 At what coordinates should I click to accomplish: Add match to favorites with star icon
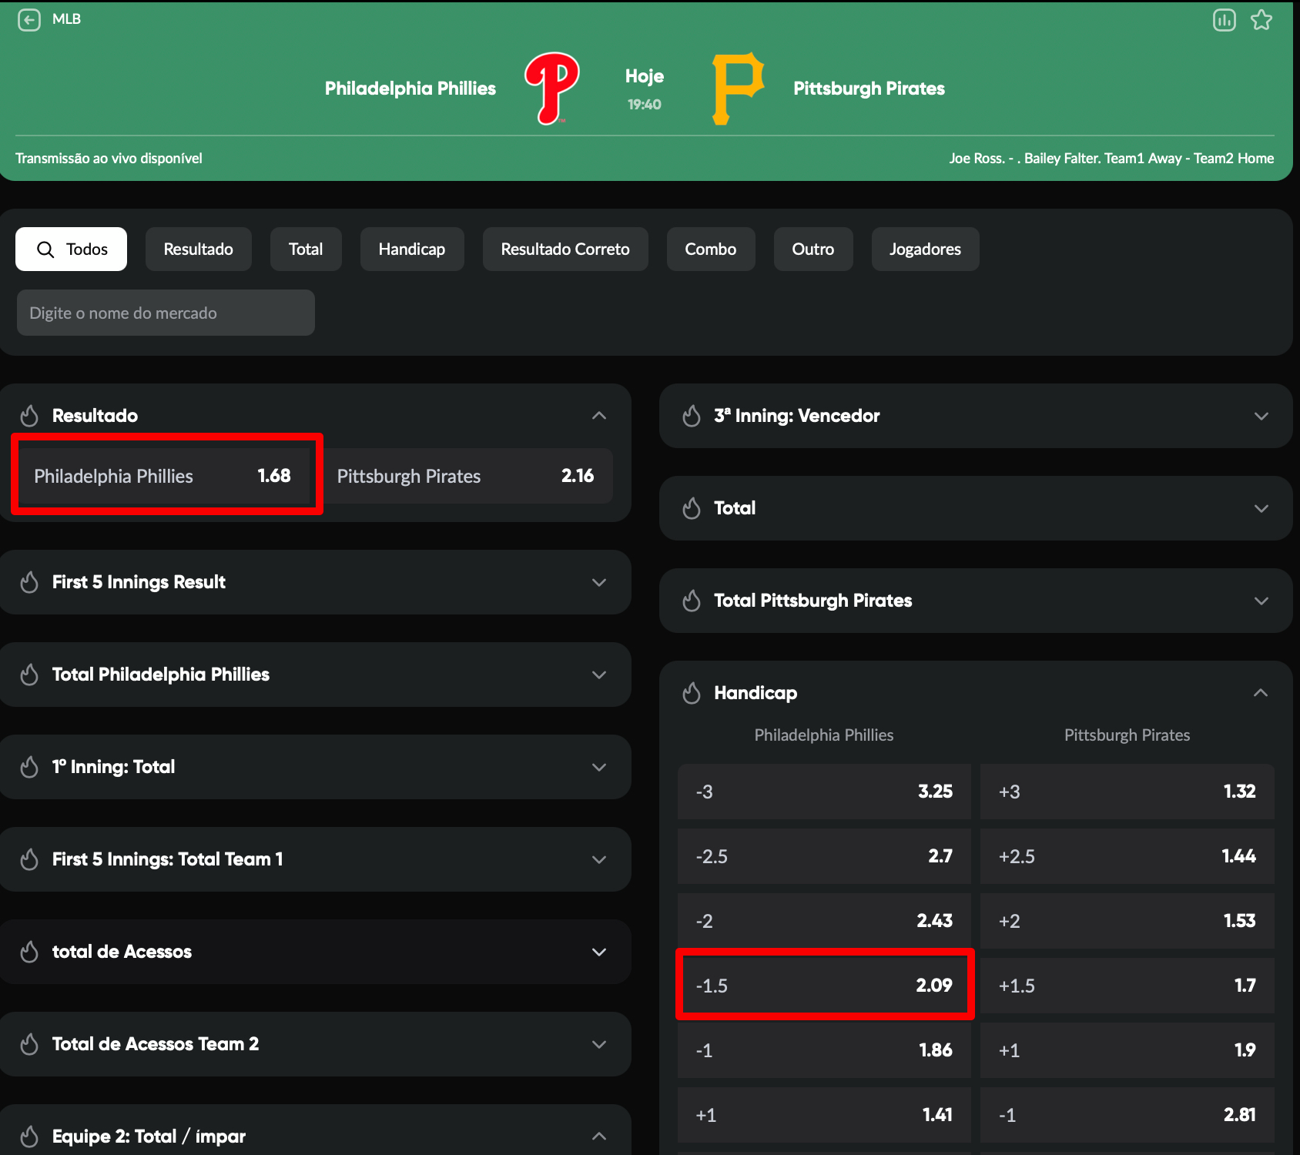coord(1261,19)
